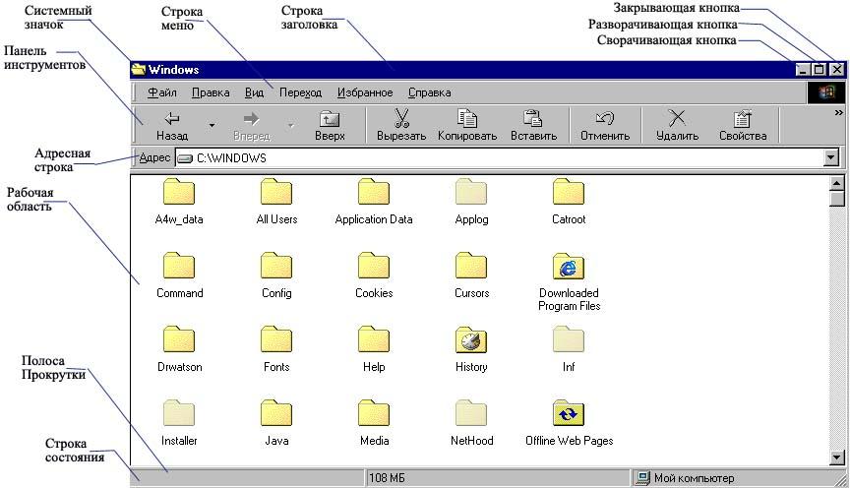
Task: Select the Downloaded Program Files folder
Action: (x=569, y=267)
